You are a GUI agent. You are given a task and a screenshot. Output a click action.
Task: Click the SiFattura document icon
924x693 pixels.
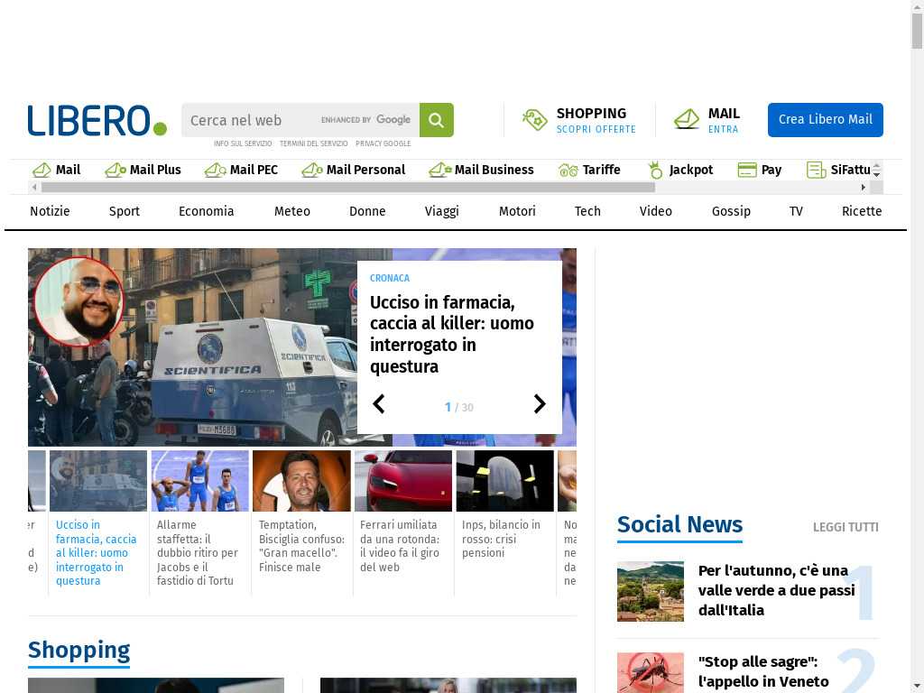tap(816, 171)
